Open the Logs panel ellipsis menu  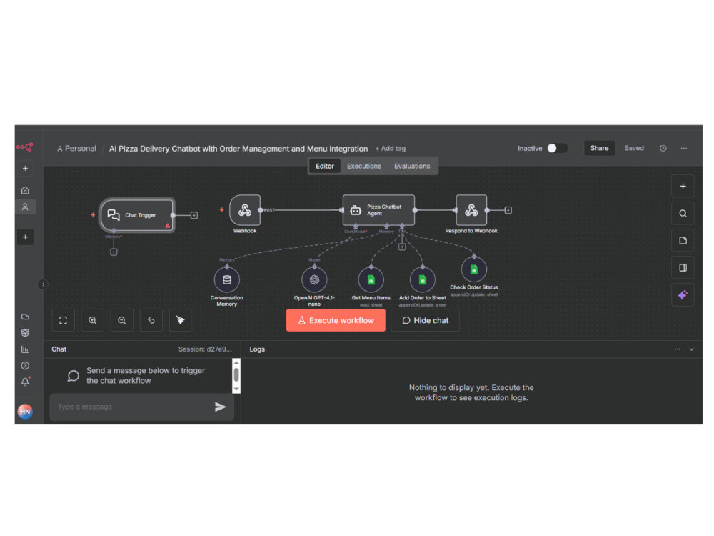[678, 349]
